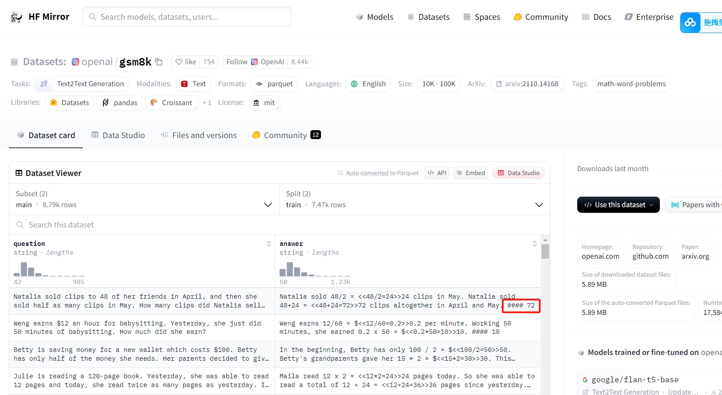
Task: Open the google/flan-t5-base model
Action: coord(634,380)
